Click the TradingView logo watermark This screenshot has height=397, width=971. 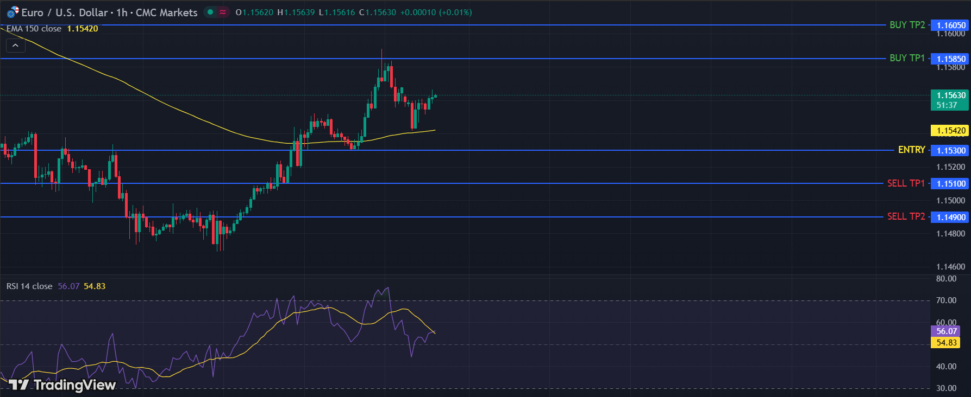tap(62, 385)
